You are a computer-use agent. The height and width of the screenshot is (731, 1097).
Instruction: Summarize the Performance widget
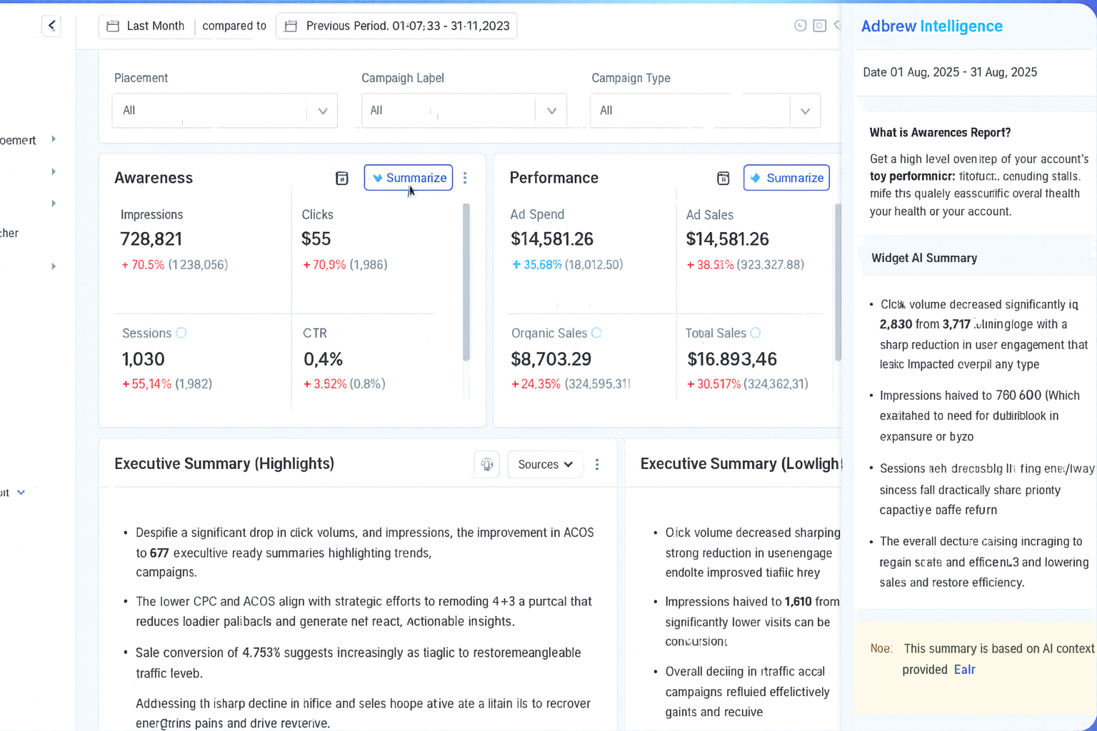coord(786,178)
